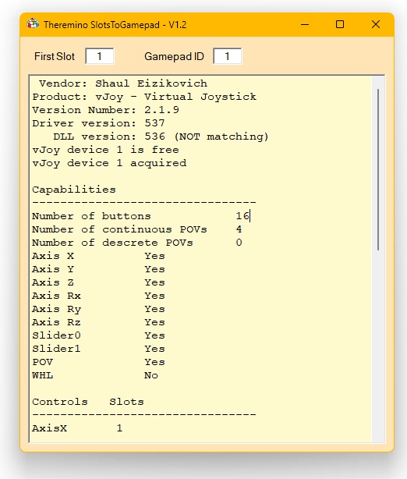
Task: Click the 'DLL version: 536 (NOT matching)' line
Action: tap(161, 137)
